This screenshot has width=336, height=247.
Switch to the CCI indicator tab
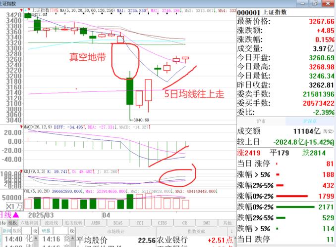pos(140,223)
